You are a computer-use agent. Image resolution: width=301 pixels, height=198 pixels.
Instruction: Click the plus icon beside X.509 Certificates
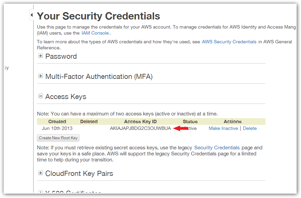(x=41, y=192)
